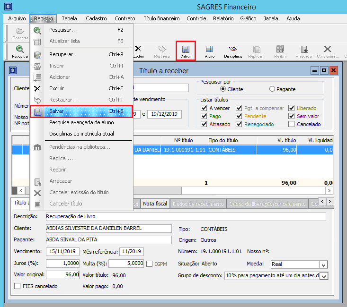Enable the FIES cancelado checkbox

click(x=18, y=286)
